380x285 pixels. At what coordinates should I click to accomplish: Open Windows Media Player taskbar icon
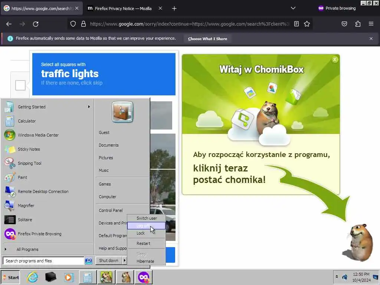(x=69, y=277)
